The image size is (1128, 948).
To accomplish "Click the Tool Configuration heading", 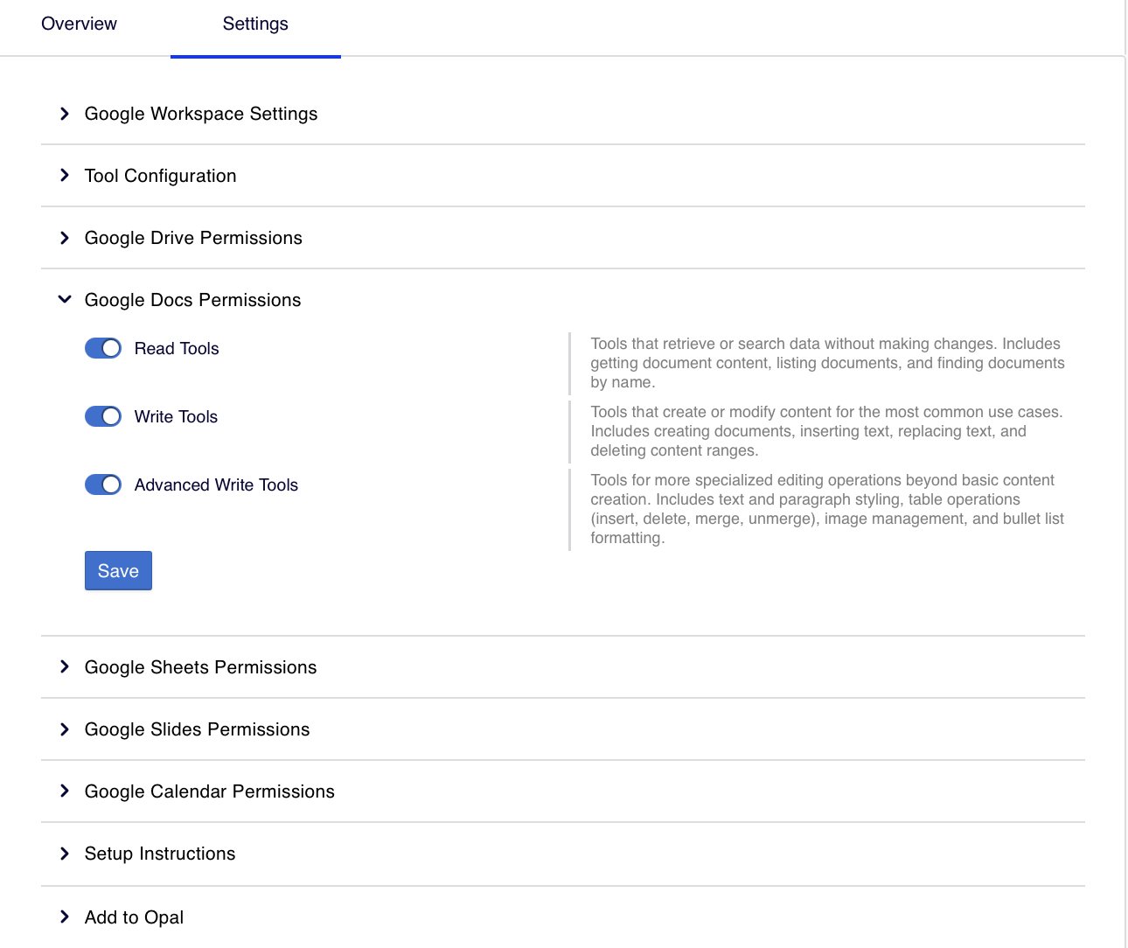I will tap(160, 176).
